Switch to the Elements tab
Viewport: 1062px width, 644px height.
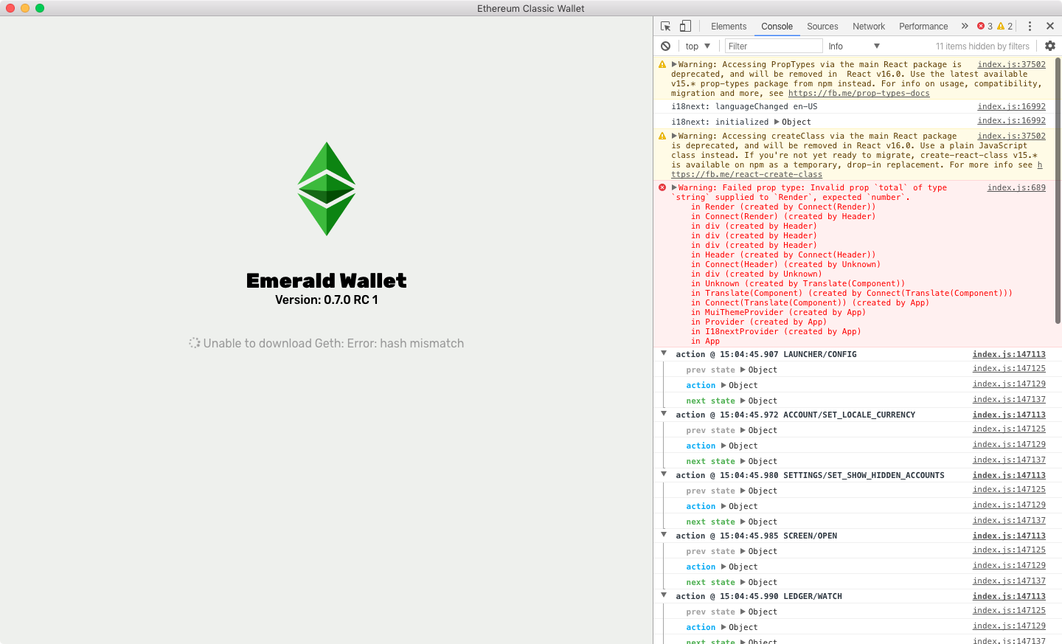(729, 26)
